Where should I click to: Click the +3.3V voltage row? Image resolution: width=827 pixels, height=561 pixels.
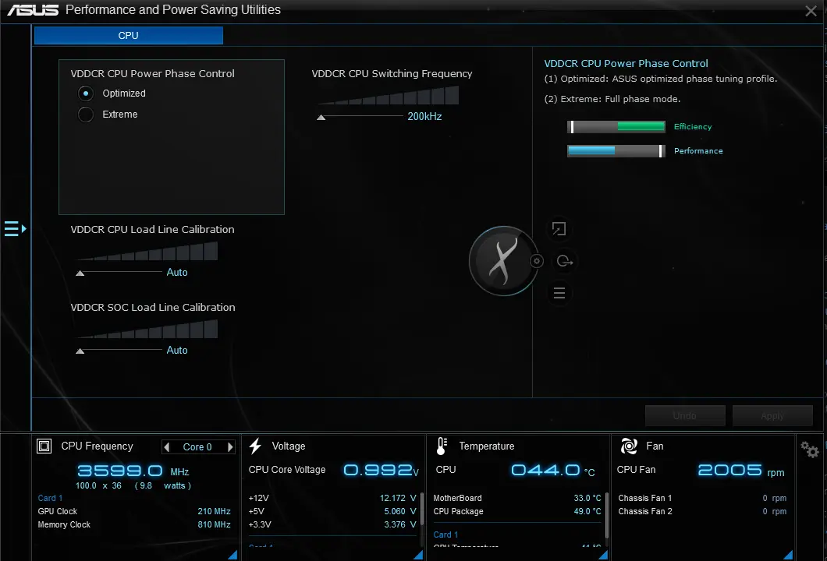click(x=332, y=524)
